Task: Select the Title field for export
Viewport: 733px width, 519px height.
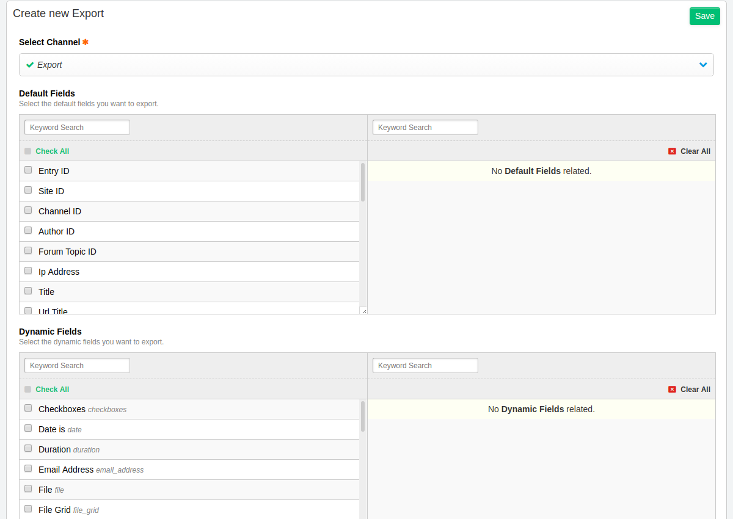Action: (x=28, y=291)
